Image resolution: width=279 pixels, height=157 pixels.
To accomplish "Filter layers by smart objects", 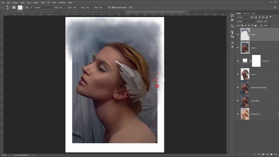I will click(267, 17).
